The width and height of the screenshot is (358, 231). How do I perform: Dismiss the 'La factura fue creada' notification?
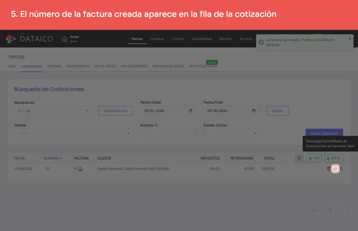350,39
